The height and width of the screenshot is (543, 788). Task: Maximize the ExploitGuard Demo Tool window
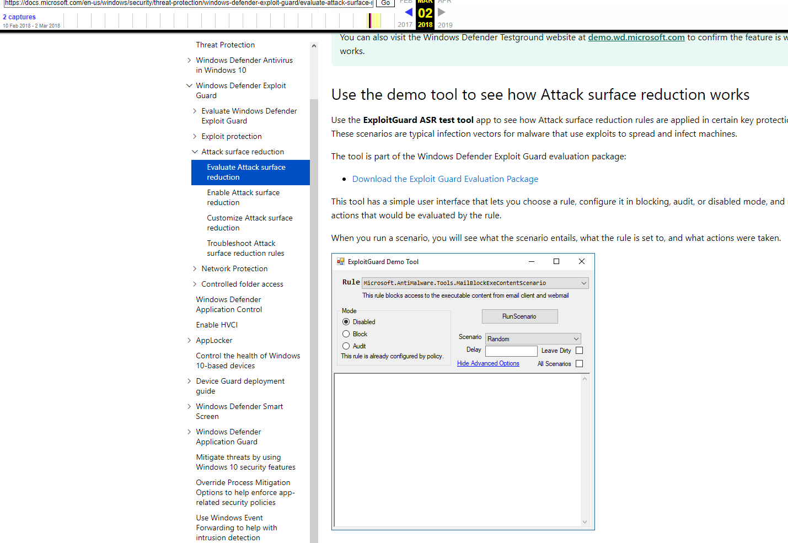click(x=556, y=261)
